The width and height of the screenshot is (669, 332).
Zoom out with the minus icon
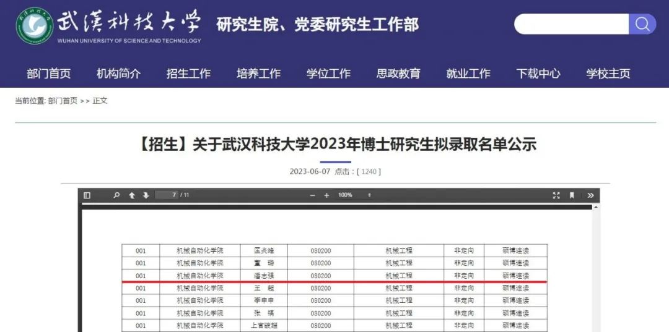[x=312, y=195]
